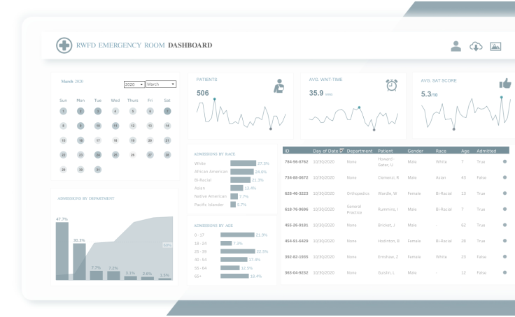Click the 47.7% department admissions bar
Viewport: 515px width, 317px height.
pos(62,251)
